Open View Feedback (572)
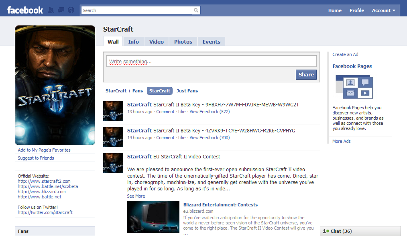 tap(210, 112)
